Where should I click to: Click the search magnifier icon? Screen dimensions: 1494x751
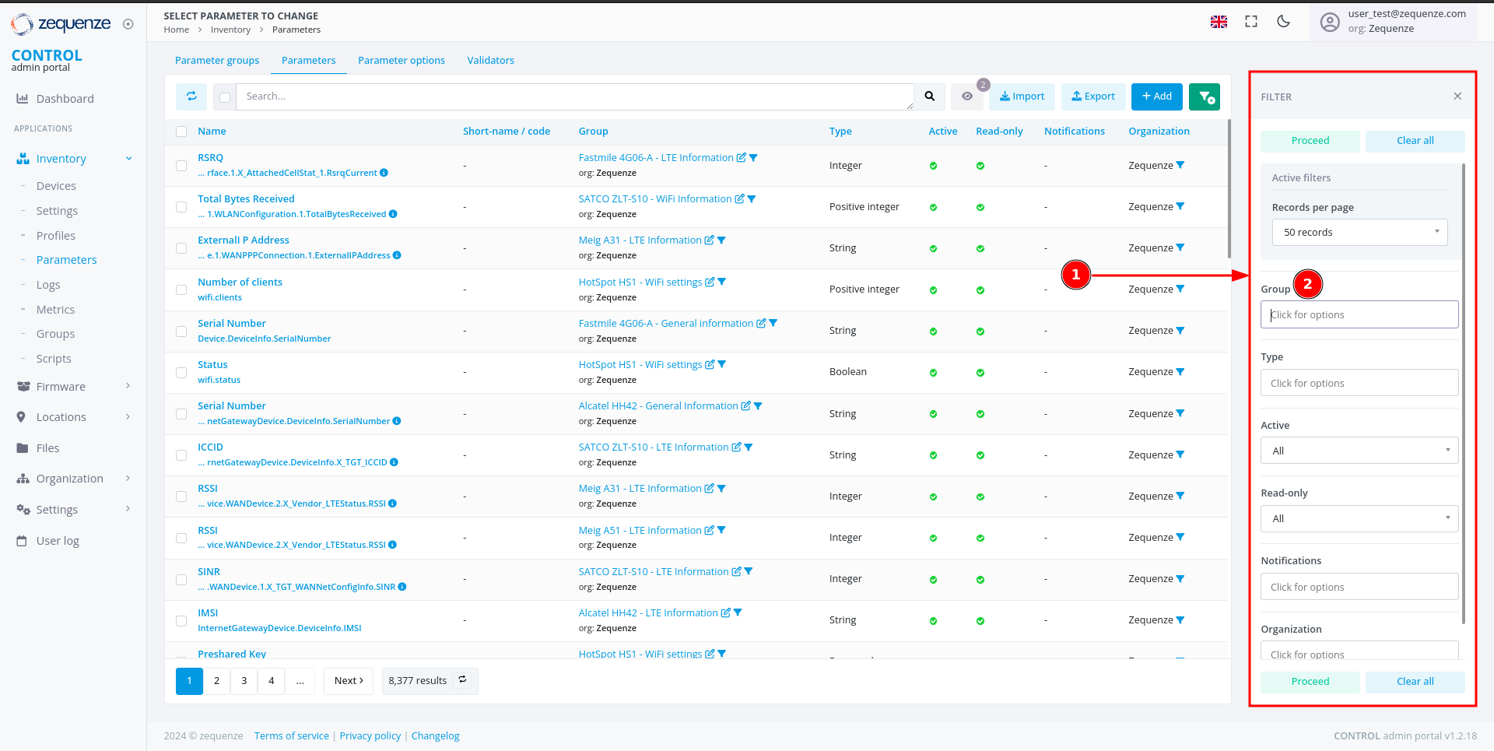(x=929, y=97)
